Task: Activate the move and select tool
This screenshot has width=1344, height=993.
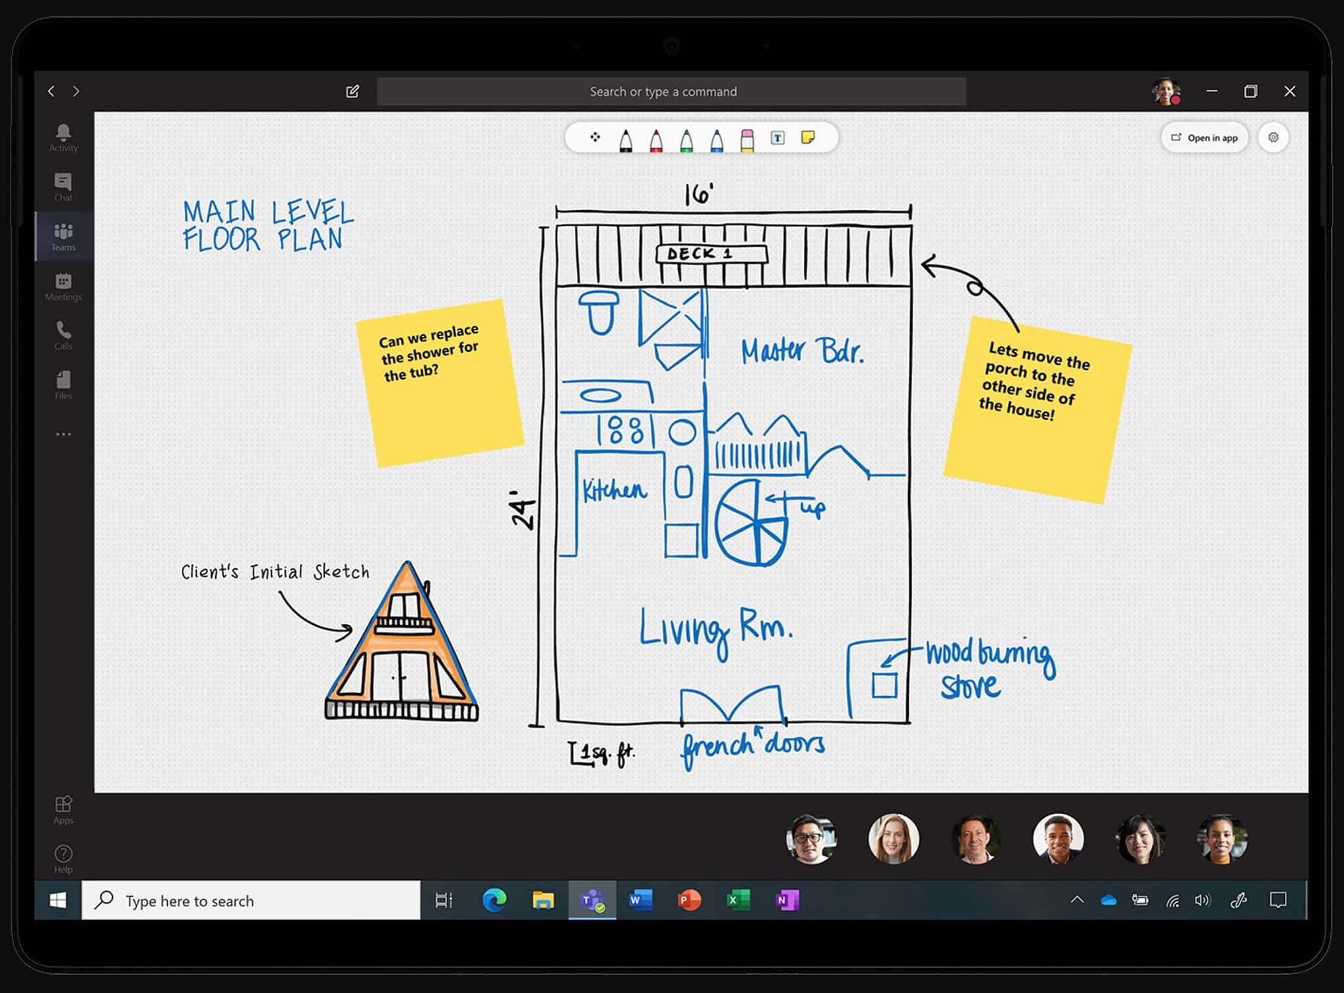Action: (595, 137)
